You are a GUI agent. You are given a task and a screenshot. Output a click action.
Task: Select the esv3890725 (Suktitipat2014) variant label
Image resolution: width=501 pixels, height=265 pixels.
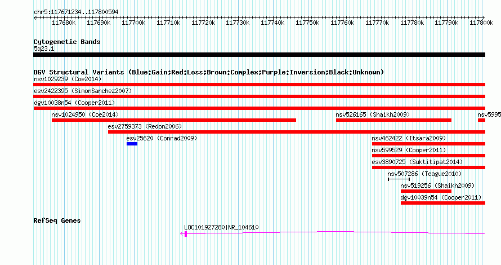click(x=417, y=162)
